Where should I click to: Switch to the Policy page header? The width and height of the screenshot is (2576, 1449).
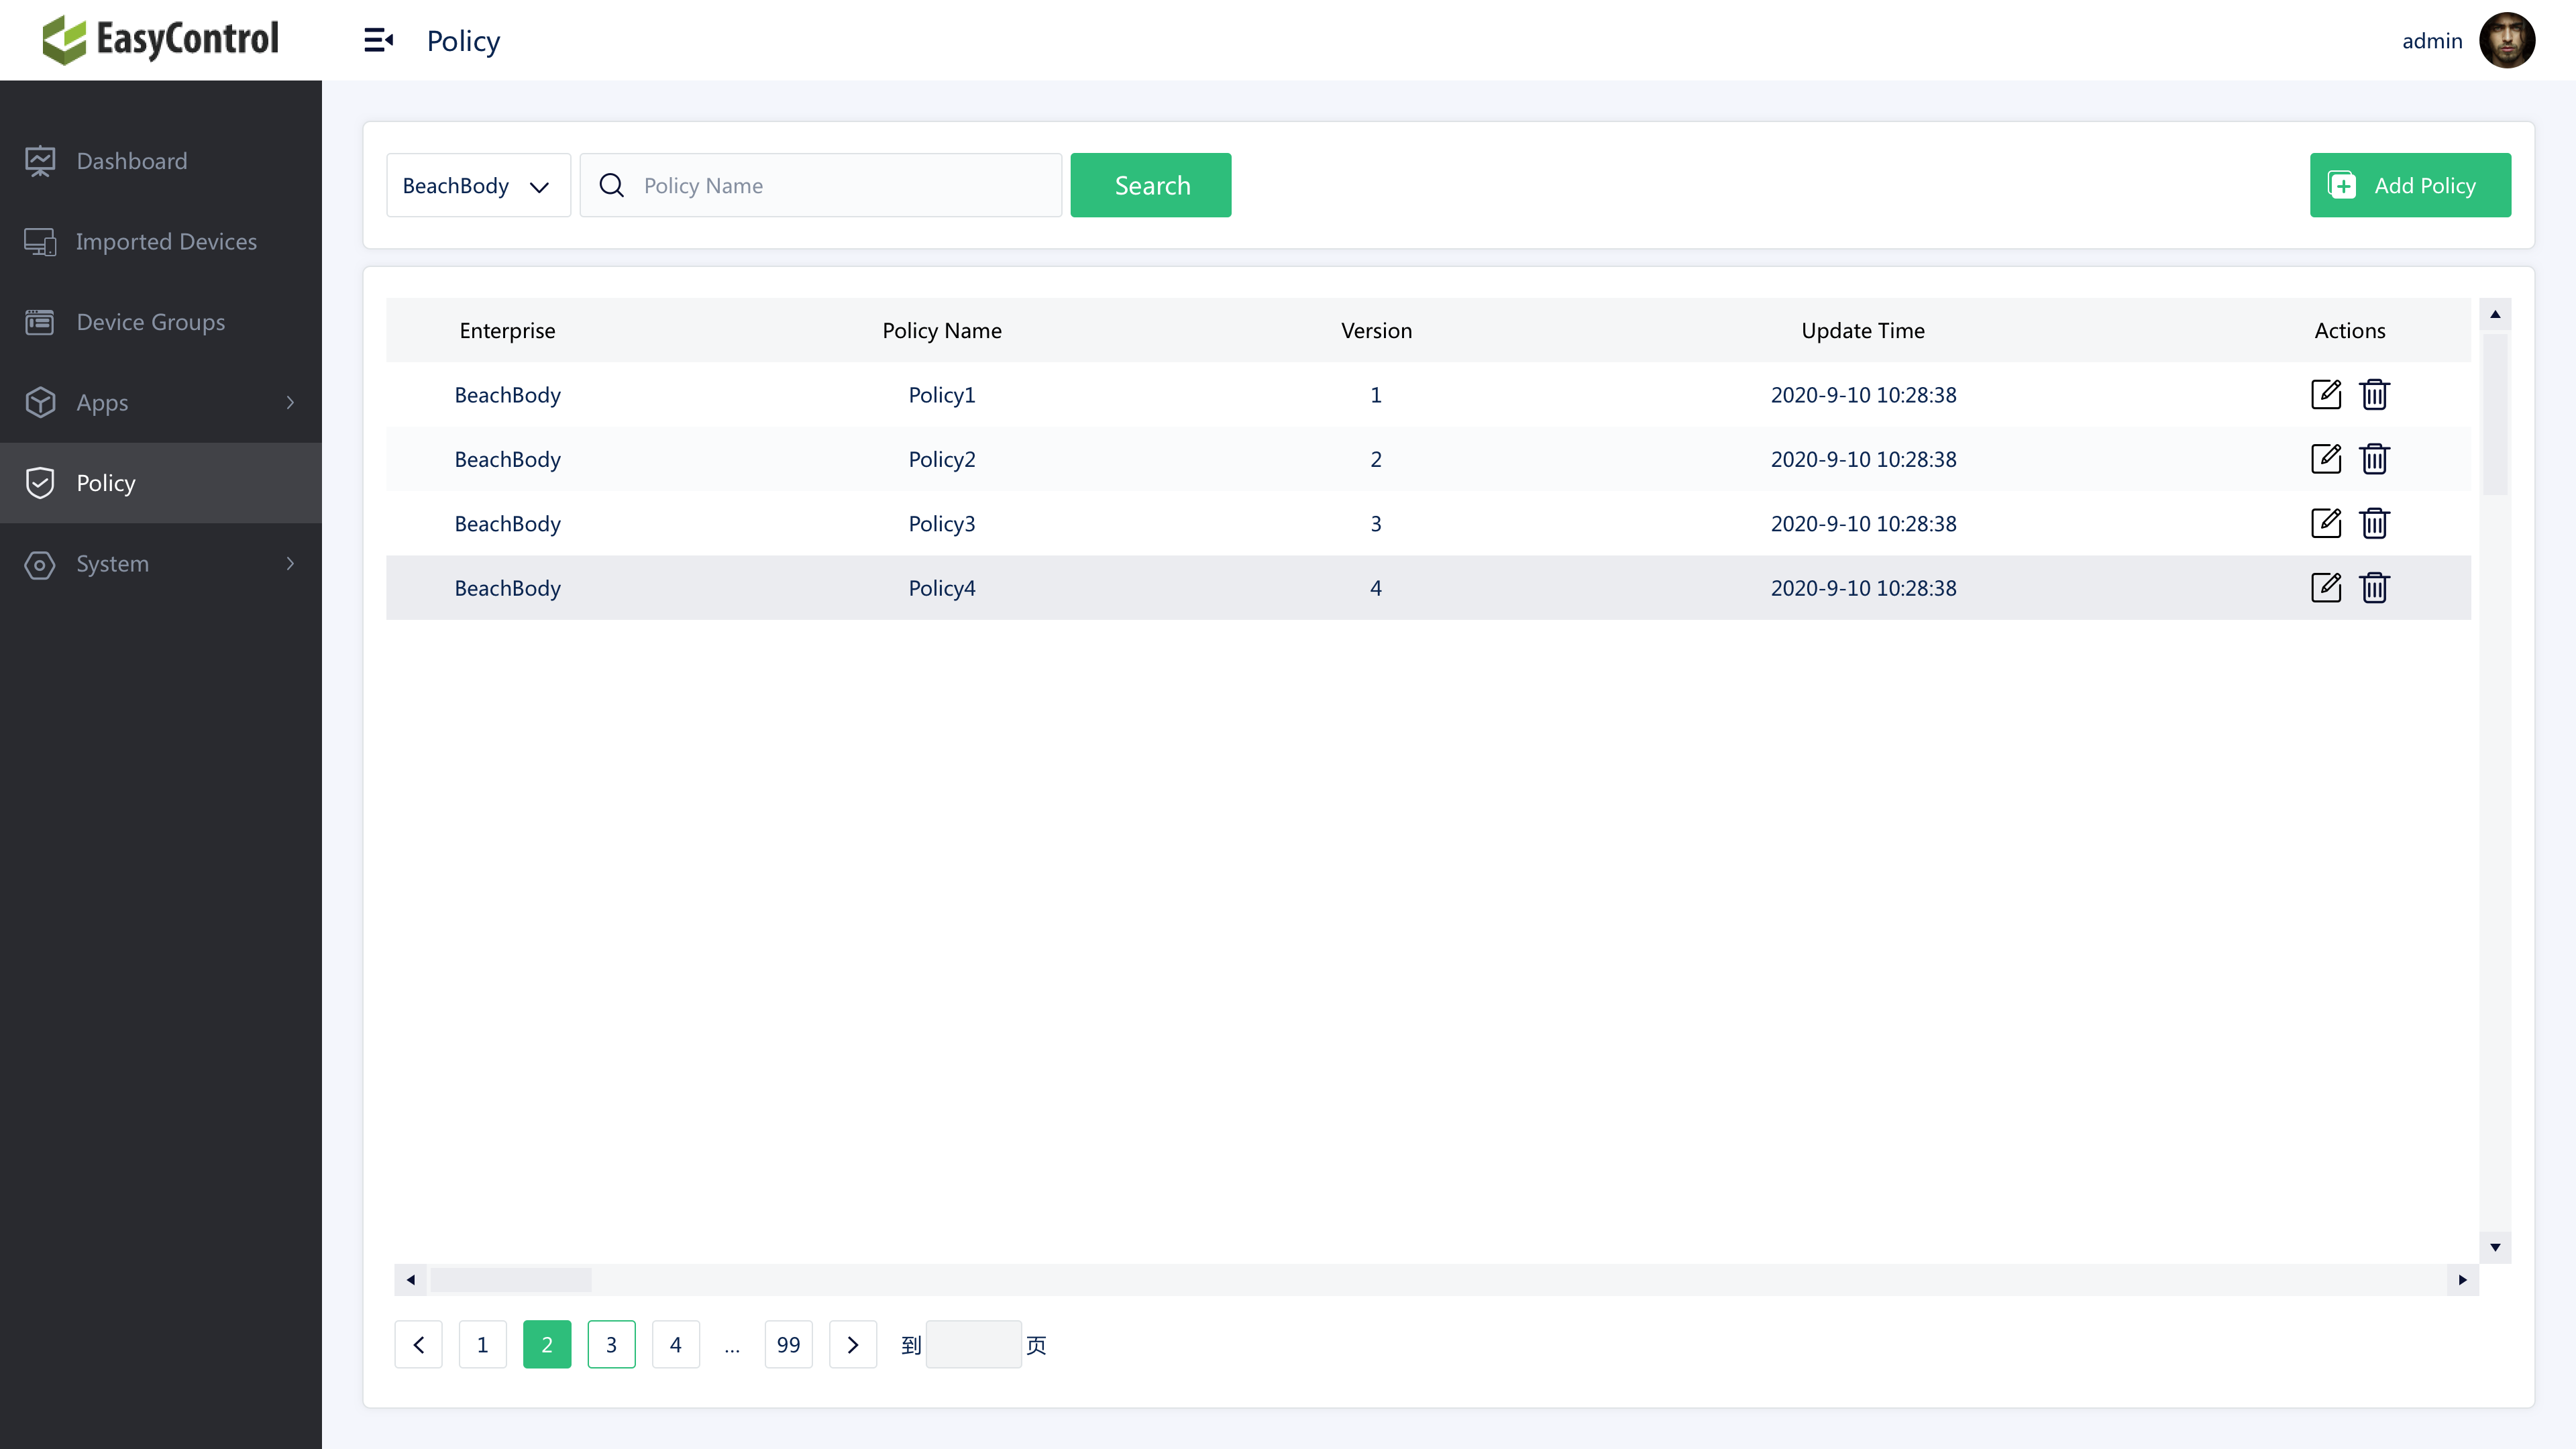click(463, 40)
